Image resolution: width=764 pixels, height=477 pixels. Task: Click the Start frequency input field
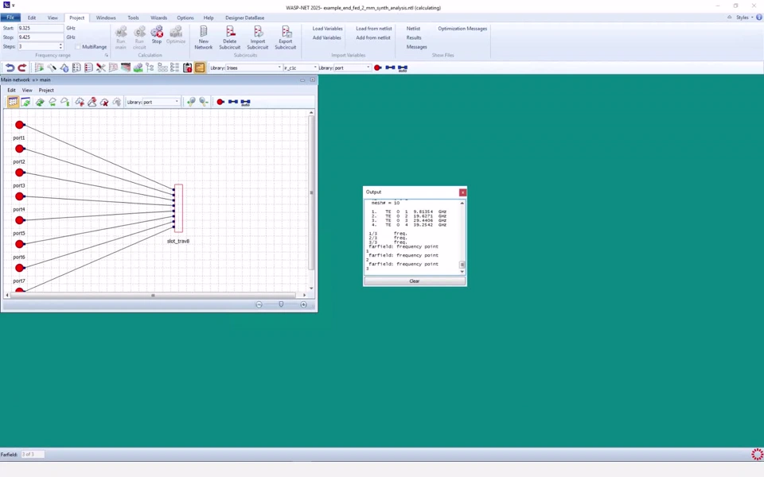coord(41,29)
